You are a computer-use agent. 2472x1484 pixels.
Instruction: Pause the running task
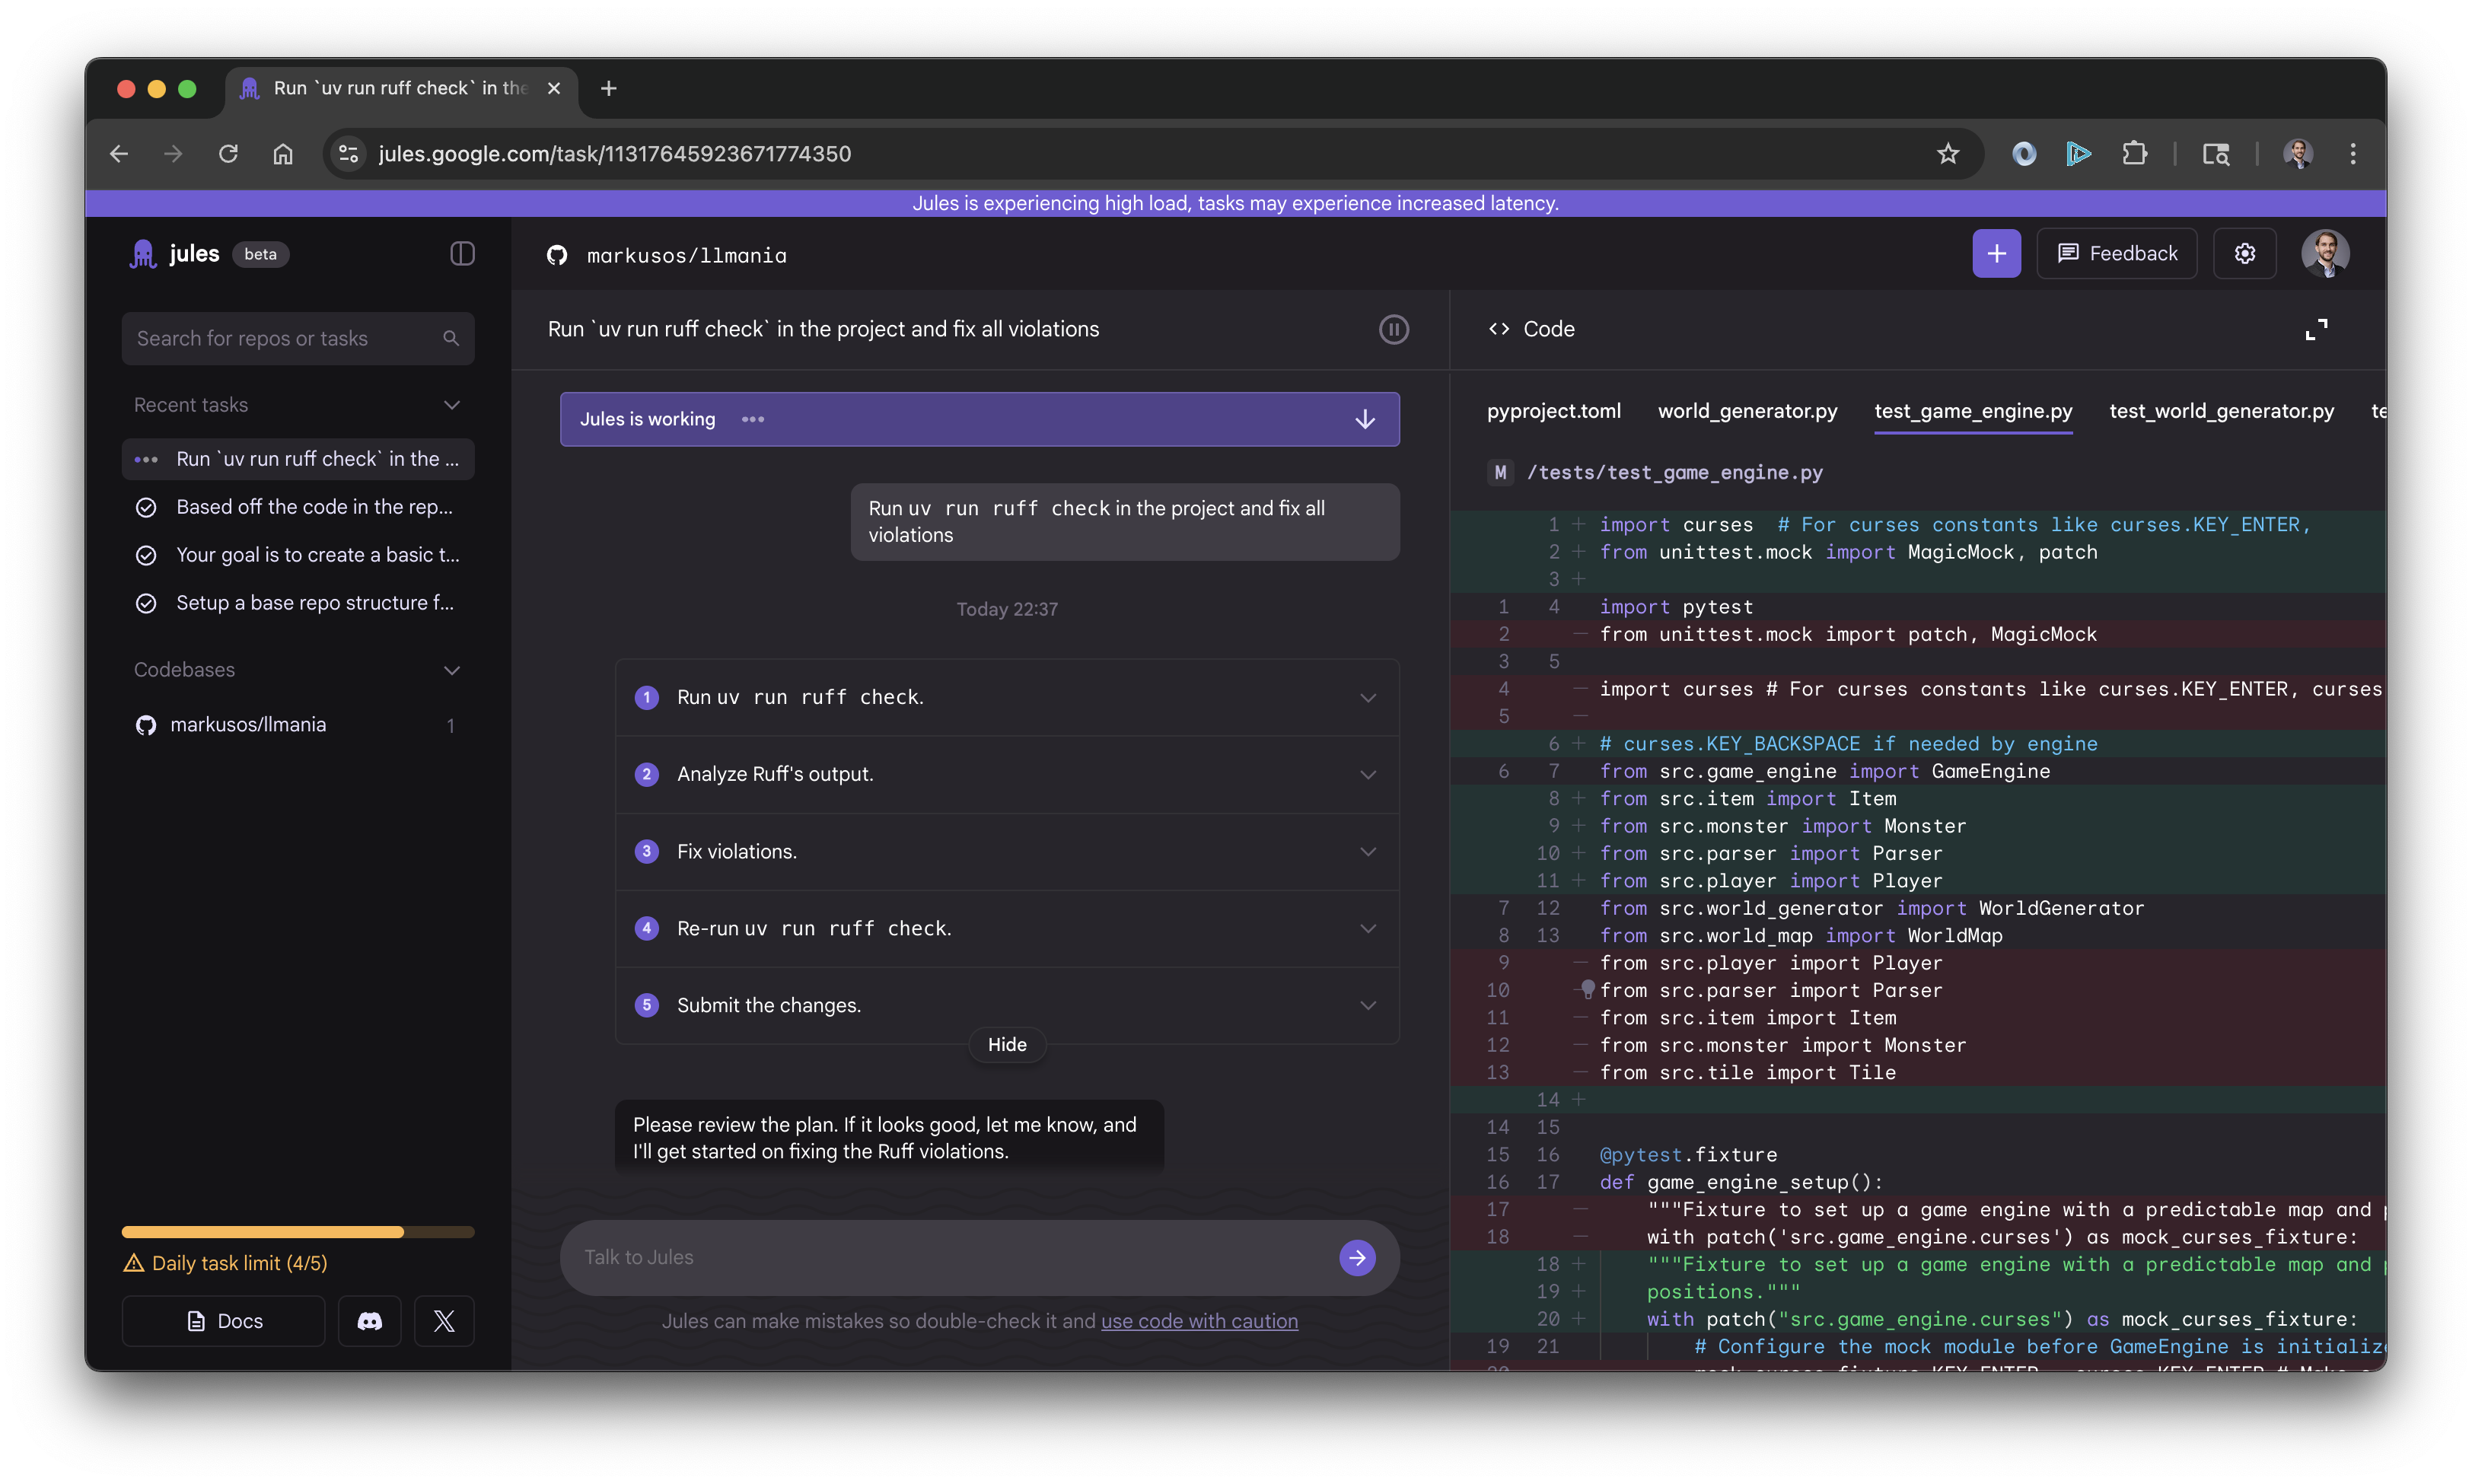[1393, 329]
